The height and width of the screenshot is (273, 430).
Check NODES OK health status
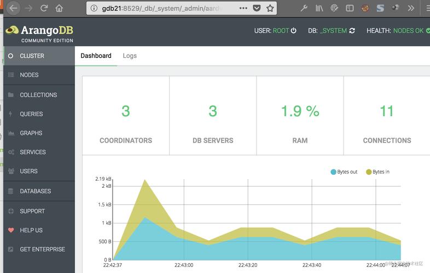(x=408, y=31)
